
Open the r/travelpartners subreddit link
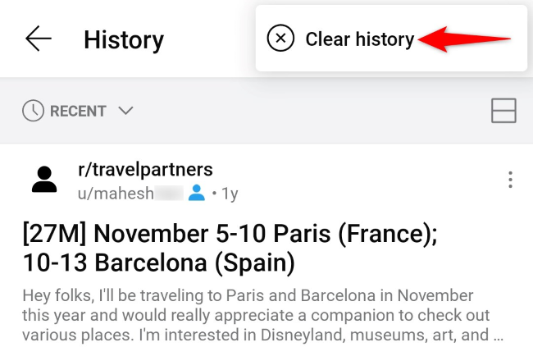(145, 170)
